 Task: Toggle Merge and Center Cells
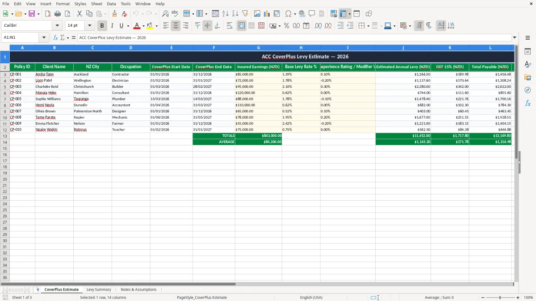click(242, 26)
